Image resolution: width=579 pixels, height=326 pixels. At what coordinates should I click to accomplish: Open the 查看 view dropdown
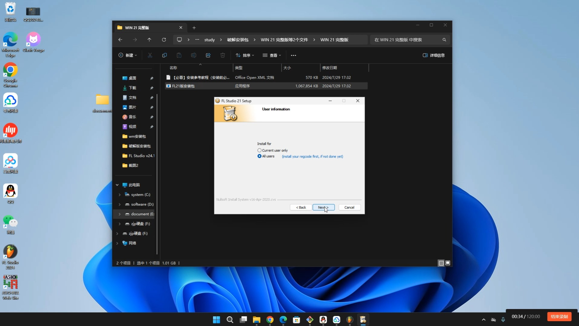(272, 55)
